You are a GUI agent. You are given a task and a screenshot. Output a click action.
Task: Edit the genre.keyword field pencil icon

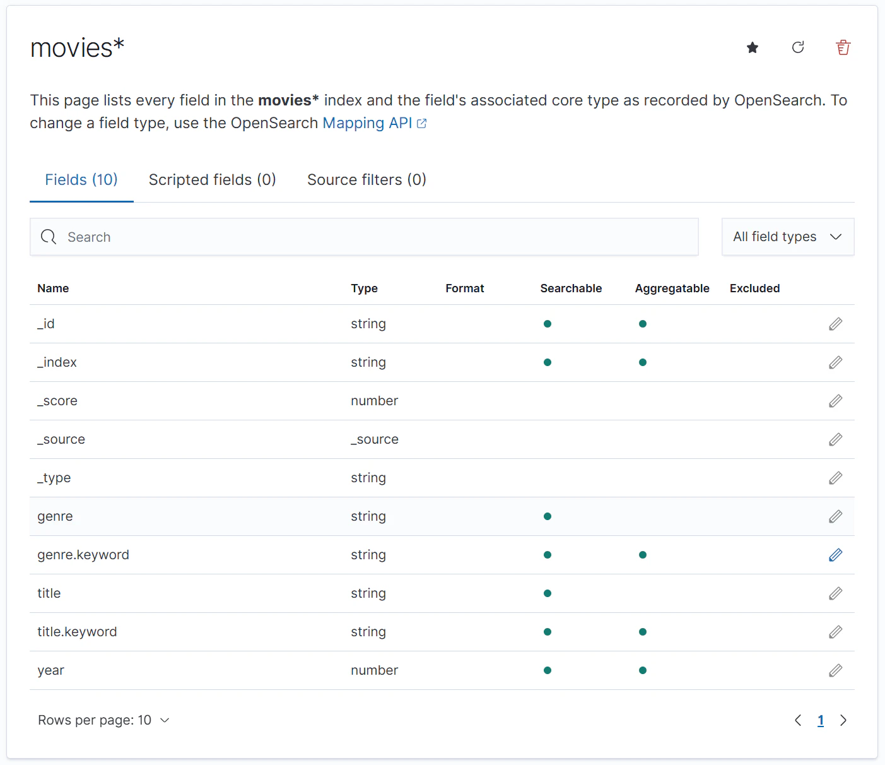click(836, 555)
